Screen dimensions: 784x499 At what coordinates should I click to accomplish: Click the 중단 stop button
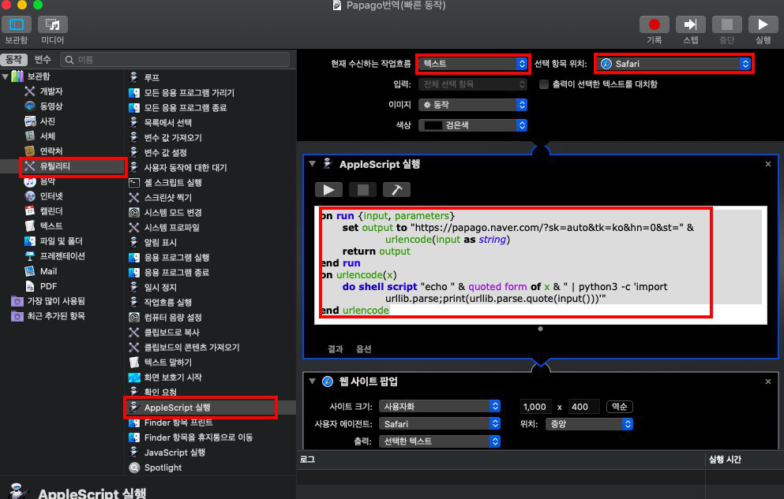coord(726,24)
